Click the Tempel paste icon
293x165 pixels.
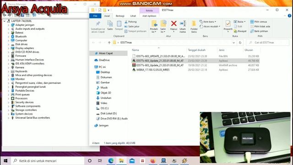pyautogui.click(x=119, y=24)
